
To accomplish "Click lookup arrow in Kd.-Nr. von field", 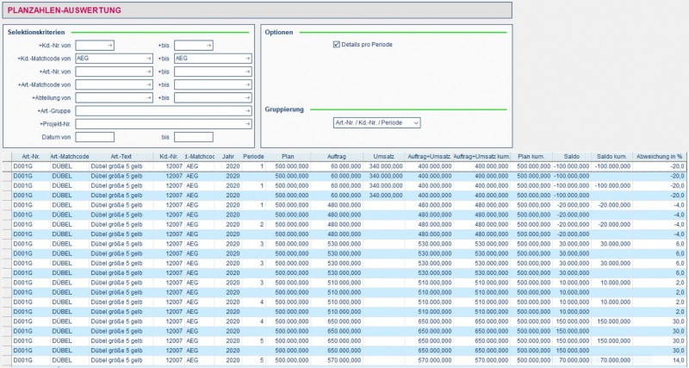I will (109, 45).
